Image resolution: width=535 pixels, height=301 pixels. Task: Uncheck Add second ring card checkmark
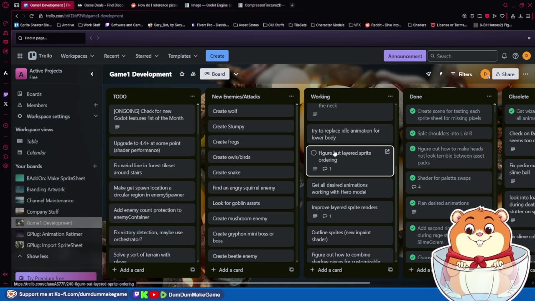pyautogui.click(x=413, y=228)
